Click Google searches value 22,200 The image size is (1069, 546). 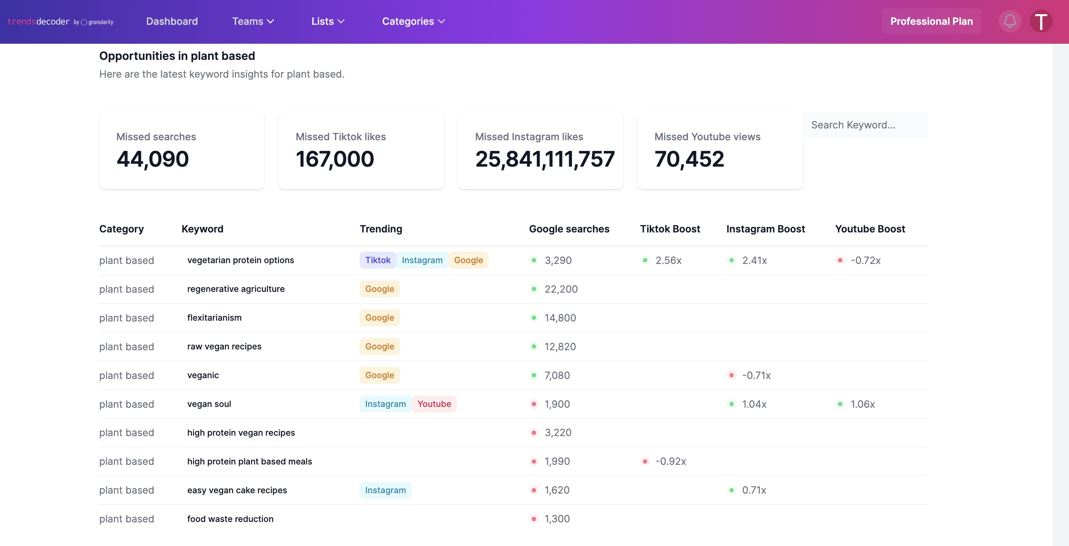[x=561, y=289]
